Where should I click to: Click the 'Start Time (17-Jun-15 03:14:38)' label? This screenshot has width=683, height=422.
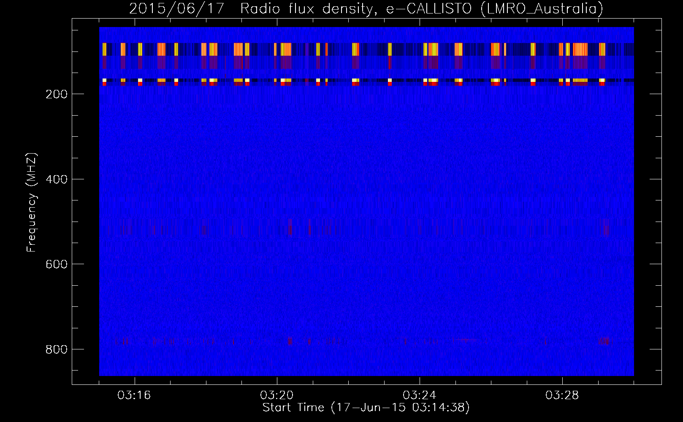click(366, 408)
